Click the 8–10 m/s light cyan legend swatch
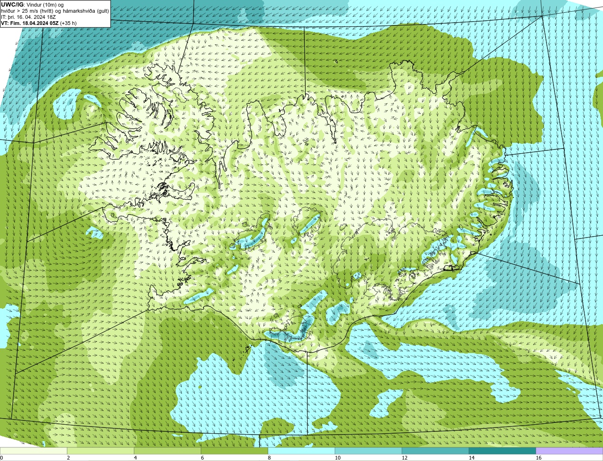The width and height of the screenshot is (603, 461). pos(301,451)
